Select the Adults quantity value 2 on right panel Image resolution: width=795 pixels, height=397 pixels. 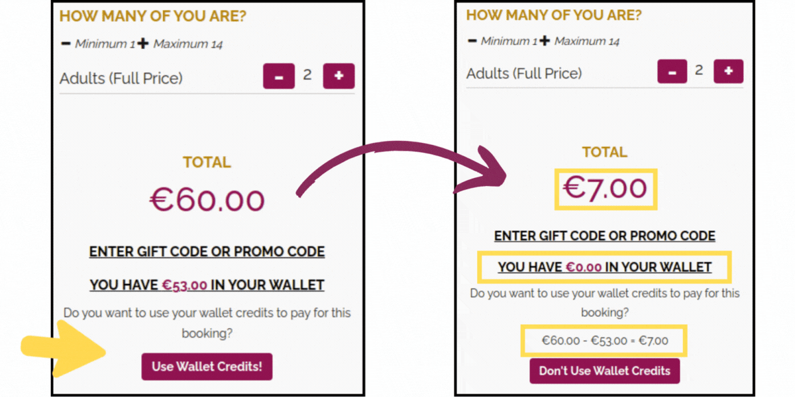[700, 69]
